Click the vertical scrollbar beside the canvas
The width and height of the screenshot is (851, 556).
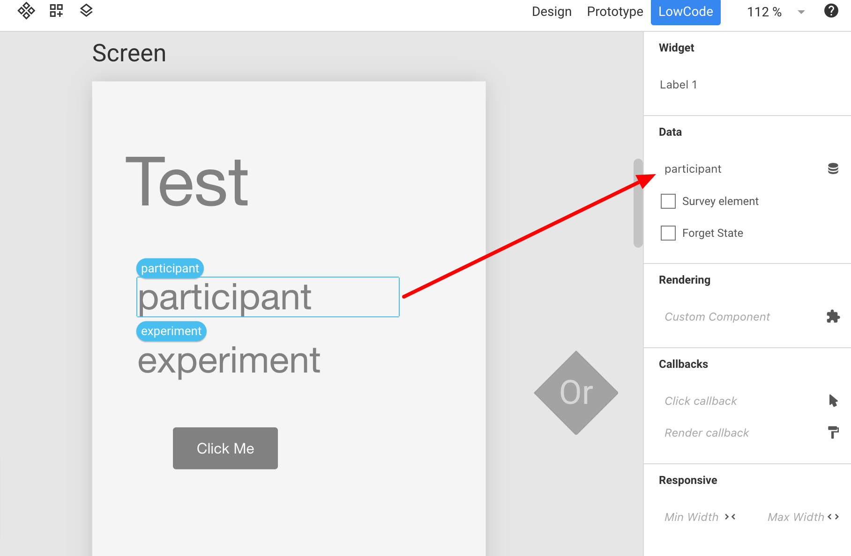pyautogui.click(x=637, y=201)
